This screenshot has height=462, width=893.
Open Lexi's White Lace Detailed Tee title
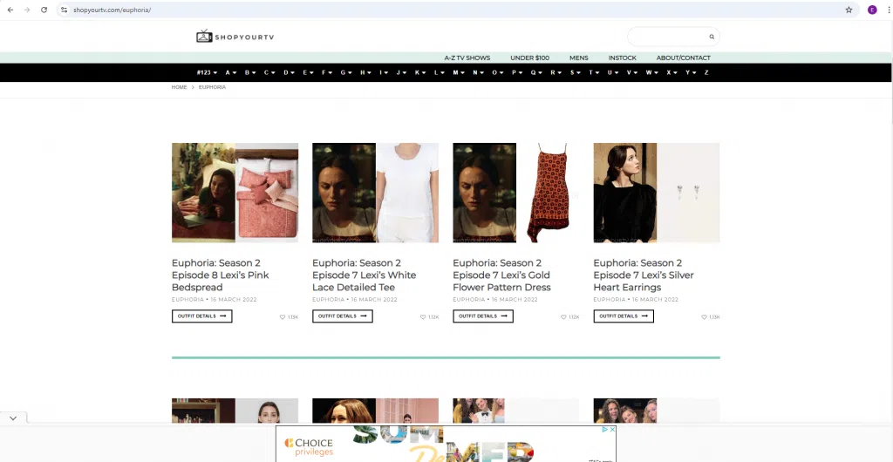[x=364, y=275]
